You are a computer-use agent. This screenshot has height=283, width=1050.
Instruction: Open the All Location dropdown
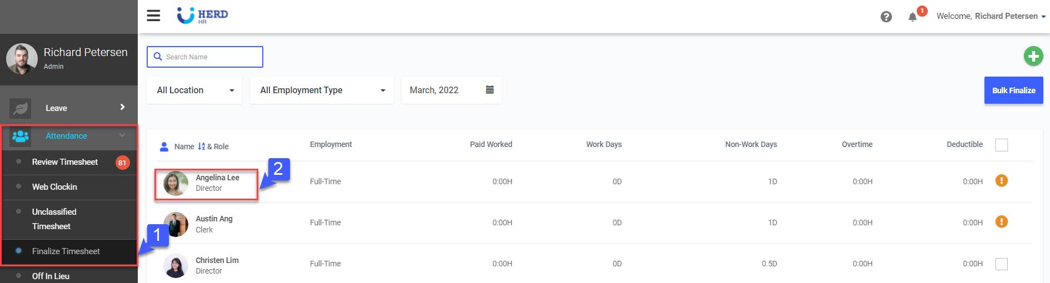194,90
